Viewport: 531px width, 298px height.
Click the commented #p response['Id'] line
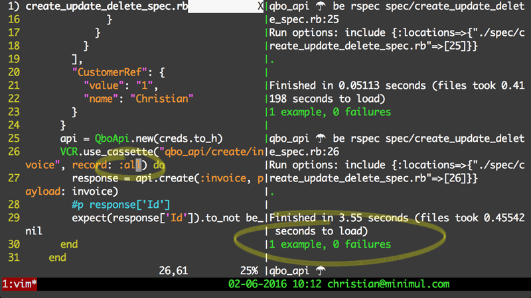121,205
